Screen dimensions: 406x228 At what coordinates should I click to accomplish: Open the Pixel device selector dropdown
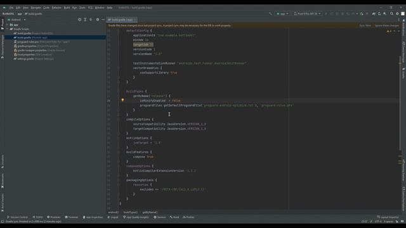(x=307, y=13)
